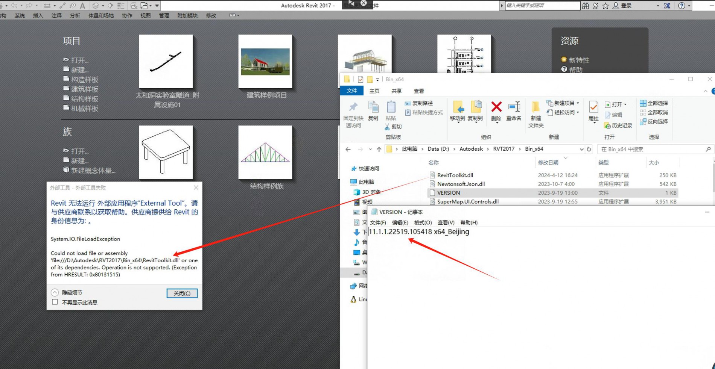The height and width of the screenshot is (369, 715).
Task: Open the structural truss sample family thumbnail
Action: 265,152
